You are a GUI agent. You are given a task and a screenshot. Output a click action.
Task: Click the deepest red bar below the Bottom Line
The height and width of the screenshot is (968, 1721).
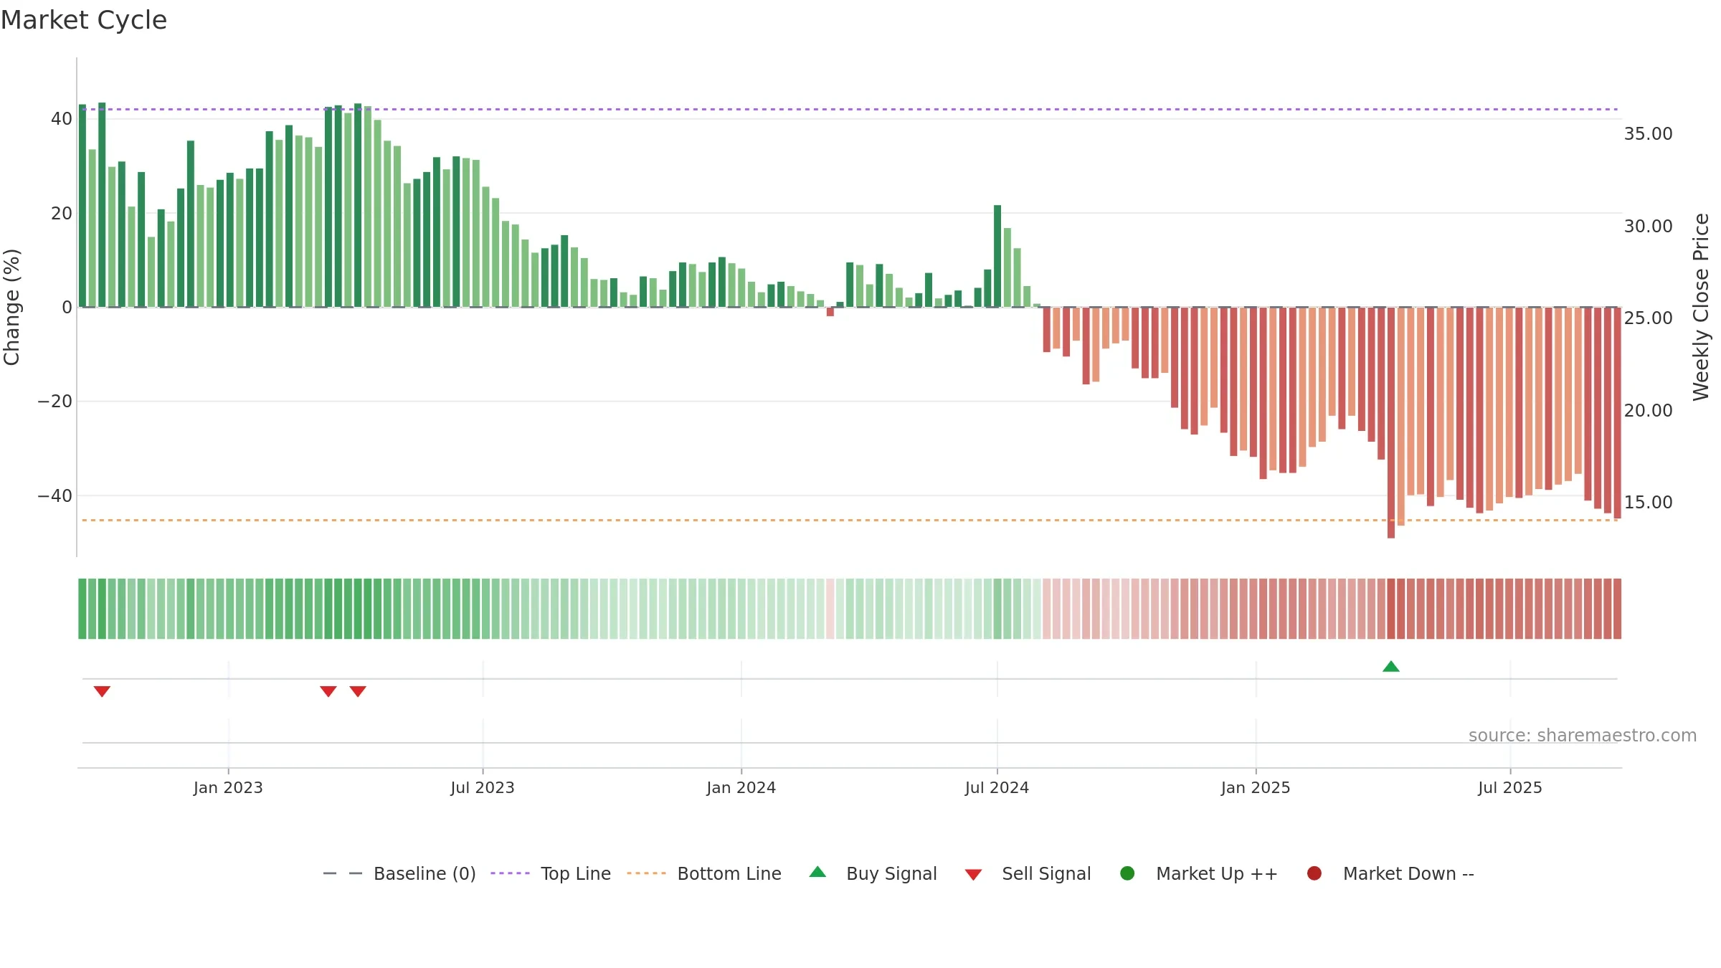1391,423
